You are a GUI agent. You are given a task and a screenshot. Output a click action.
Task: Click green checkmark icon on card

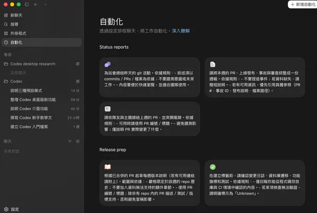pyautogui.click(x=213, y=167)
